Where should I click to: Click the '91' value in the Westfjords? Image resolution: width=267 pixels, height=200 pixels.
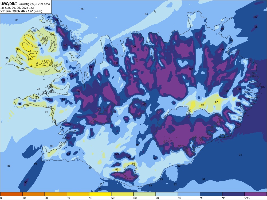(x=39, y=45)
